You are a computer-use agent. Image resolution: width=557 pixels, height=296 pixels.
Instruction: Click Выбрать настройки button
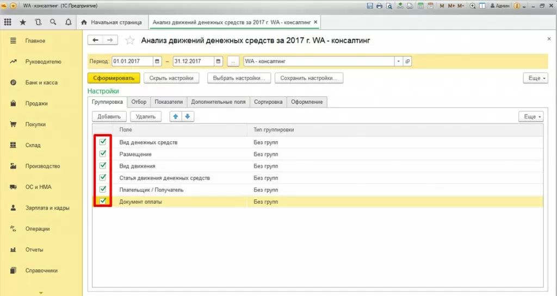239,78
